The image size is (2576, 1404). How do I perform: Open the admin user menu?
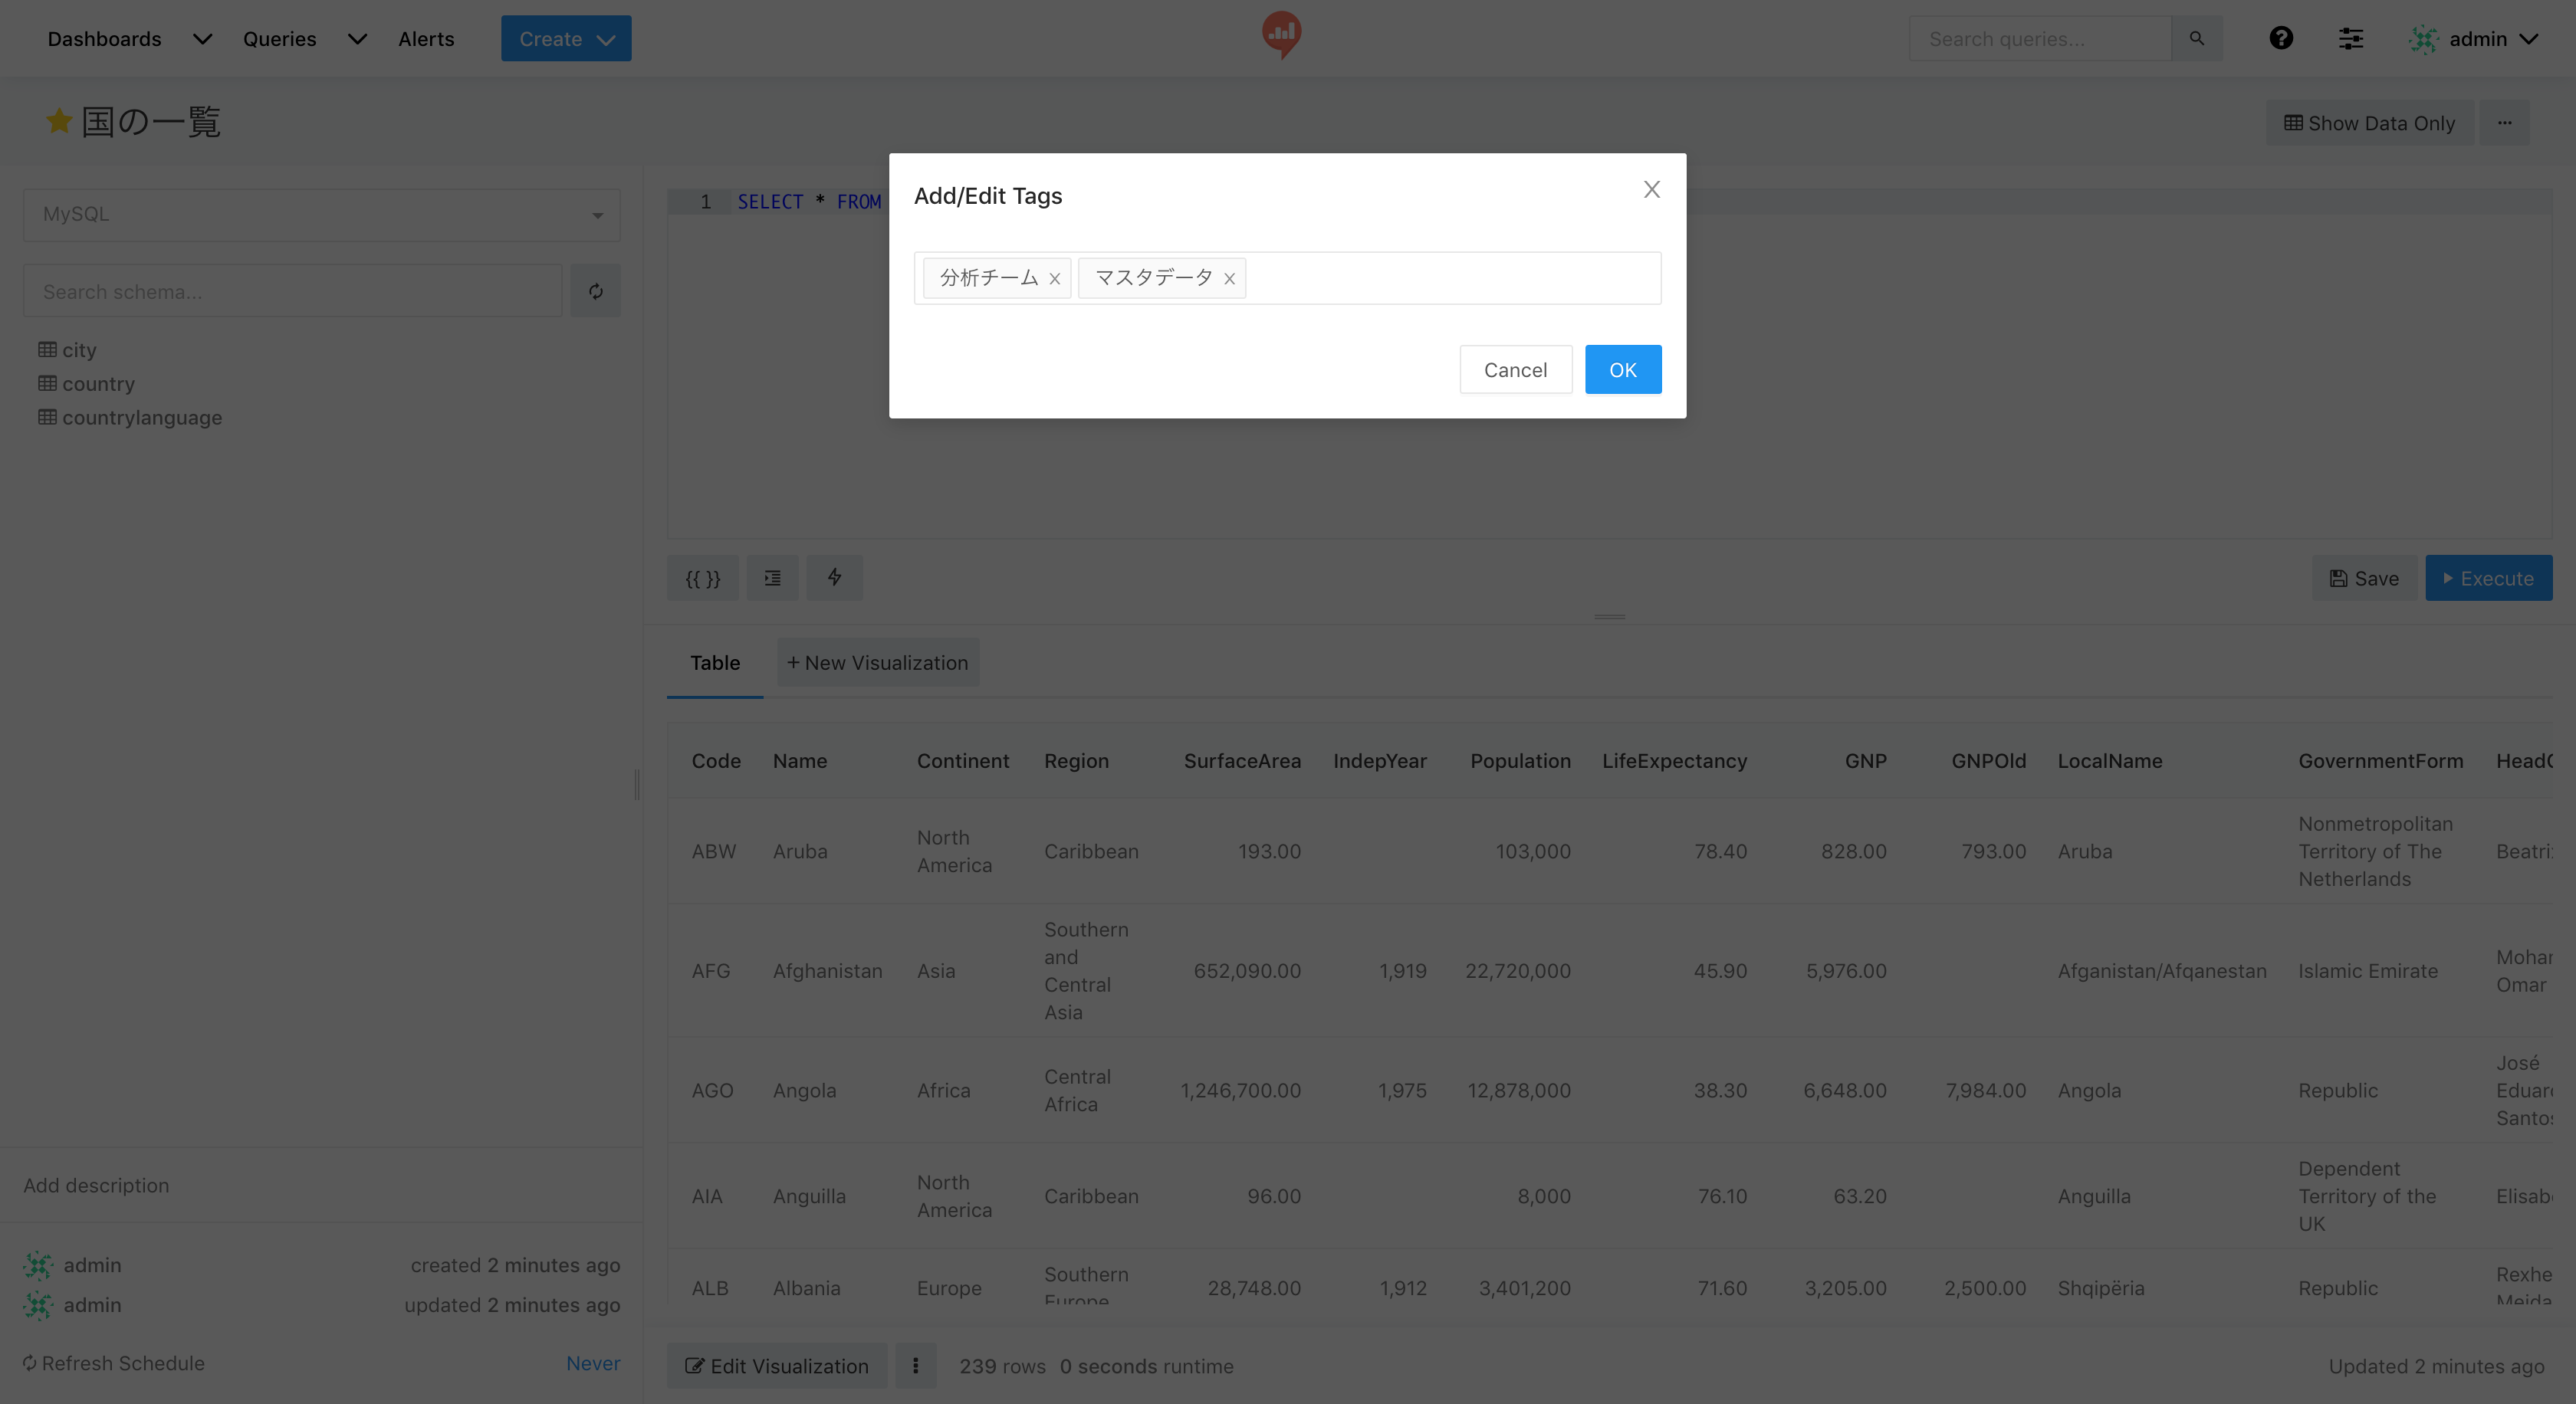2478,38
